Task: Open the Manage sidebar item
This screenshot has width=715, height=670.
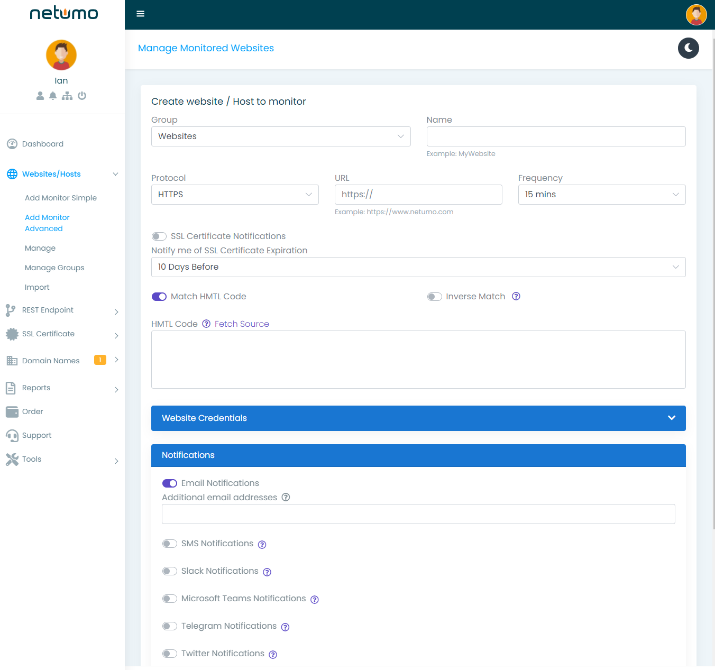Action: point(40,248)
